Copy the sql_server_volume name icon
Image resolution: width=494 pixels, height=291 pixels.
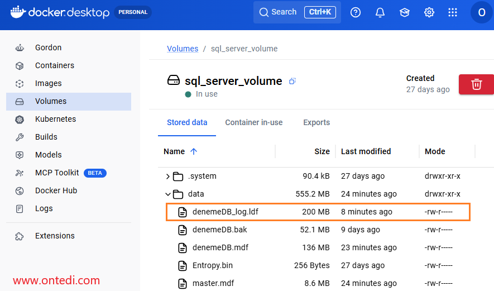(x=292, y=81)
